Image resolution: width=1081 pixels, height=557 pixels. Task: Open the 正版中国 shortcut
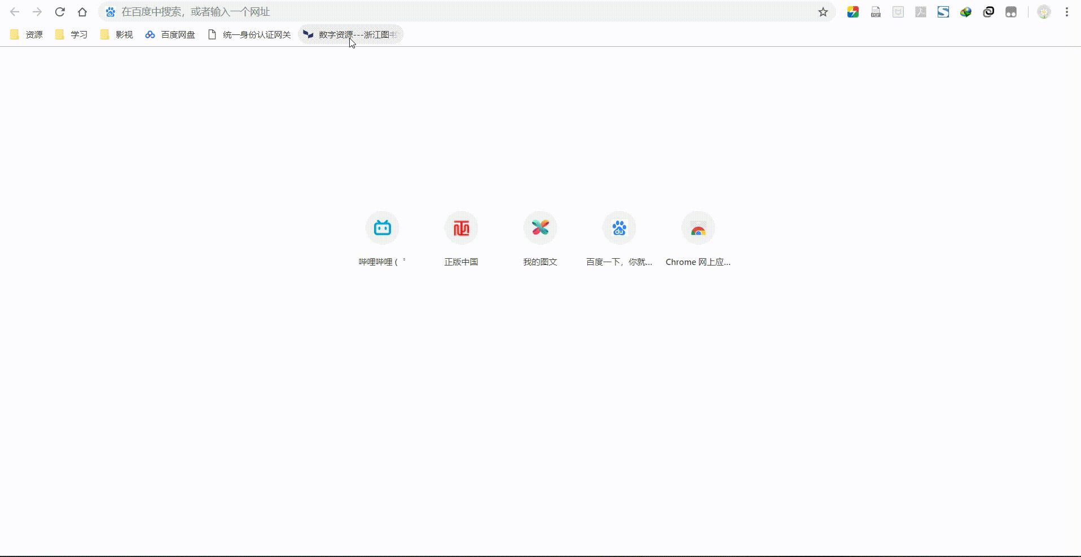(x=461, y=228)
